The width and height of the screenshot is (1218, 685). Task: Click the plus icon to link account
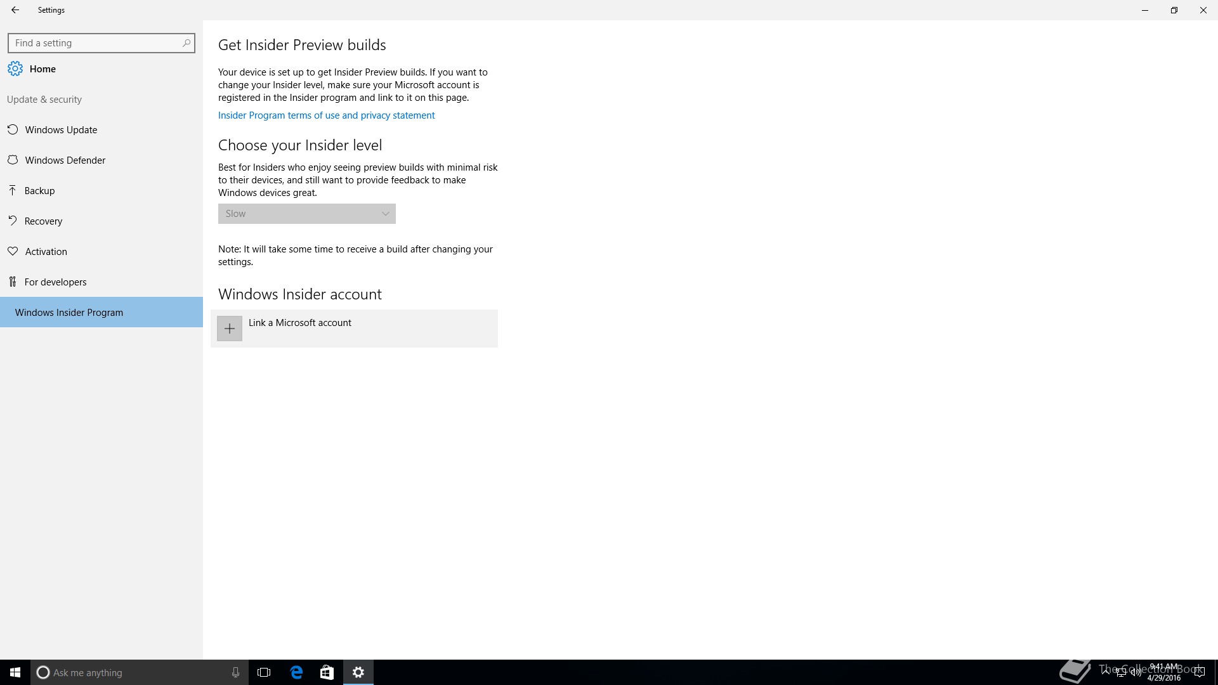[230, 329]
